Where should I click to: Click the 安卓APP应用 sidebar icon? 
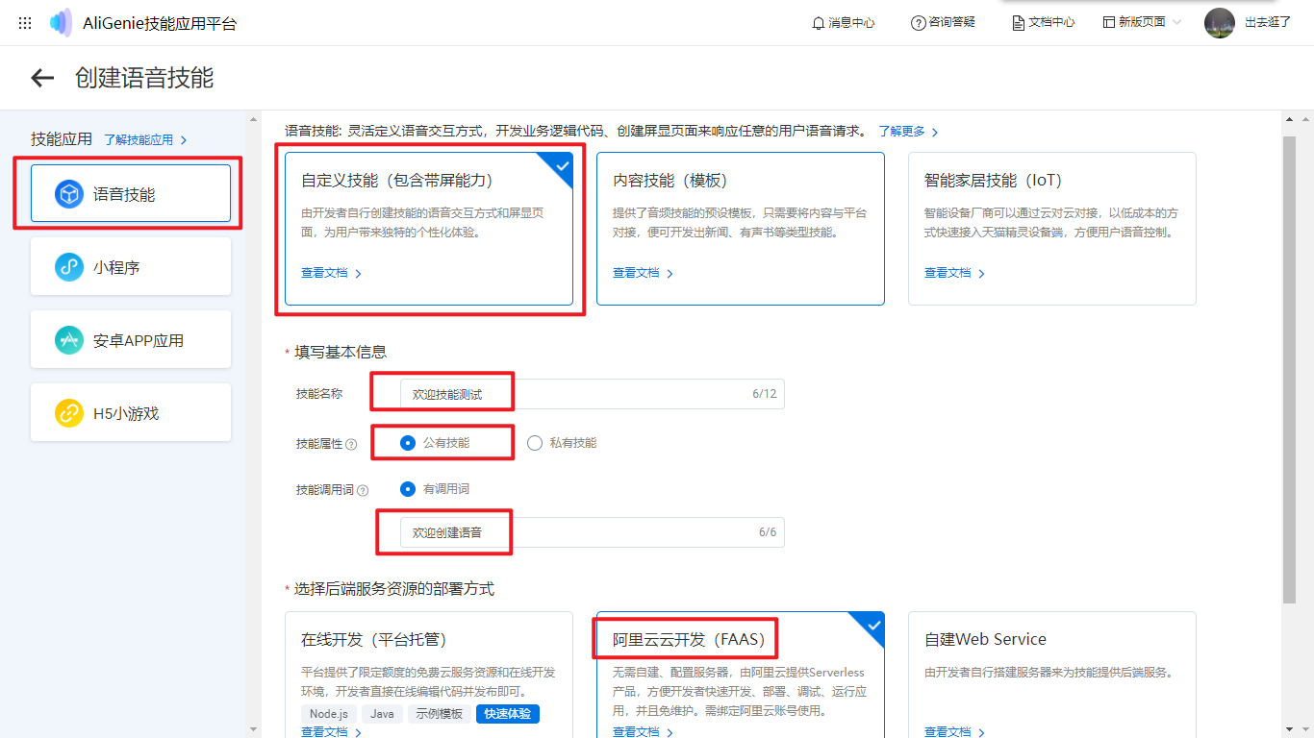point(69,340)
